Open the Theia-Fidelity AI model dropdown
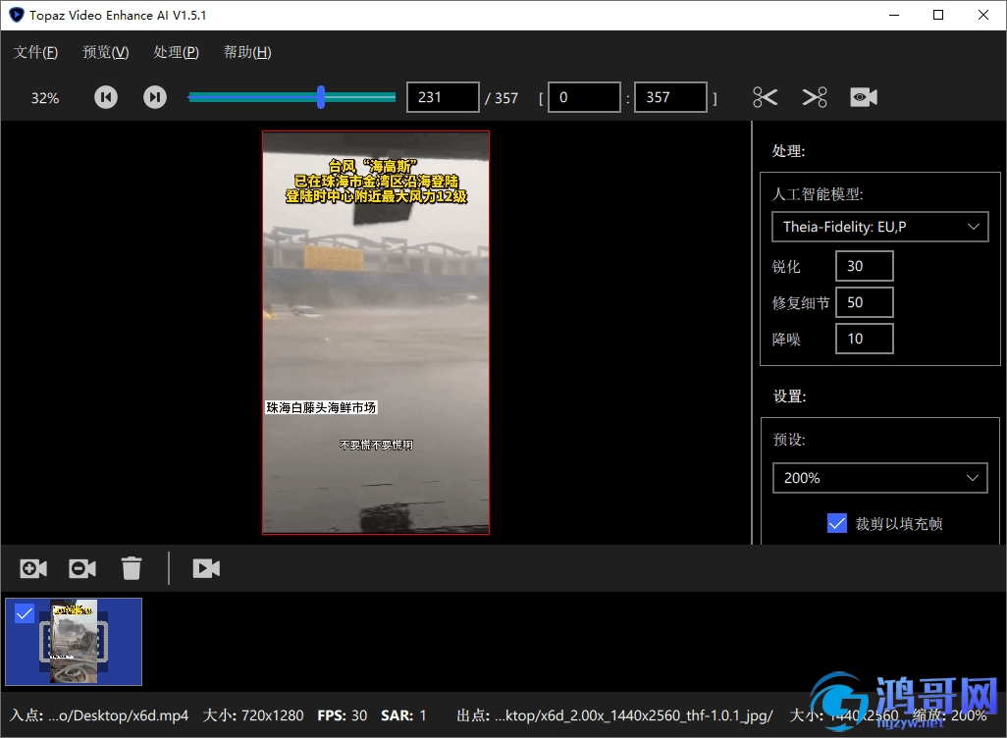1007x738 pixels. pos(879,227)
